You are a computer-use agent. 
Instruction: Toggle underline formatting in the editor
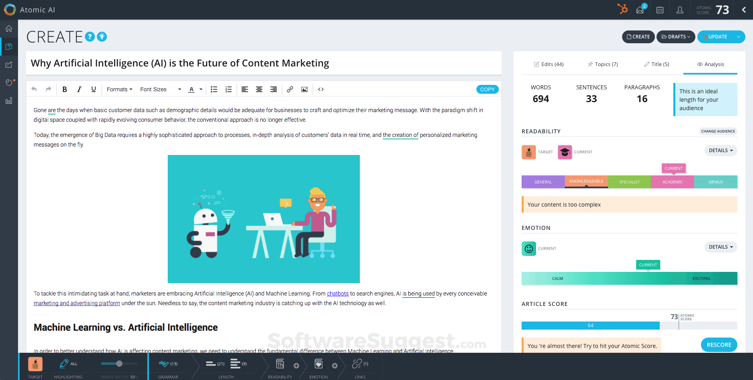point(93,89)
